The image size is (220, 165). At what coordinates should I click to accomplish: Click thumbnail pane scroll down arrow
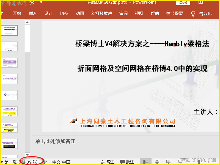pos(27,155)
